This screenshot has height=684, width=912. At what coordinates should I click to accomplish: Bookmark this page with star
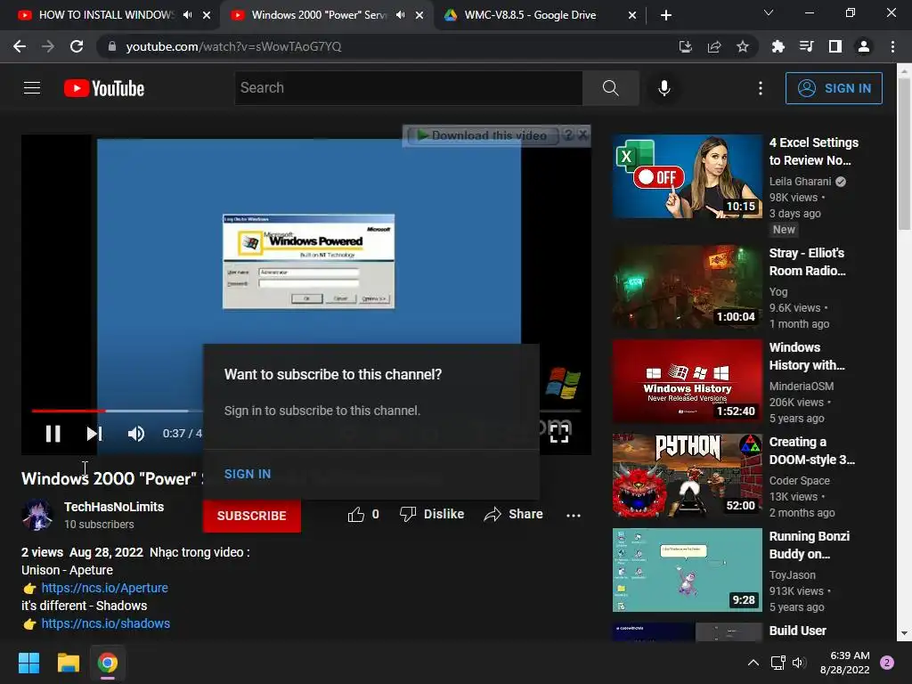[743, 46]
